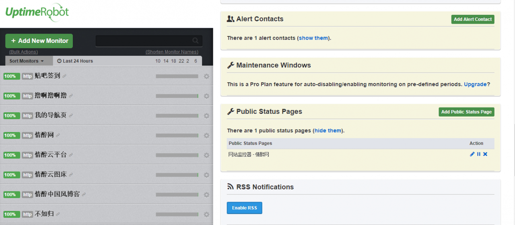Image resolution: width=515 pixels, height=225 pixels.
Task: Click the uptime bar for 撸啊撸啊撸
Action: click(177, 96)
